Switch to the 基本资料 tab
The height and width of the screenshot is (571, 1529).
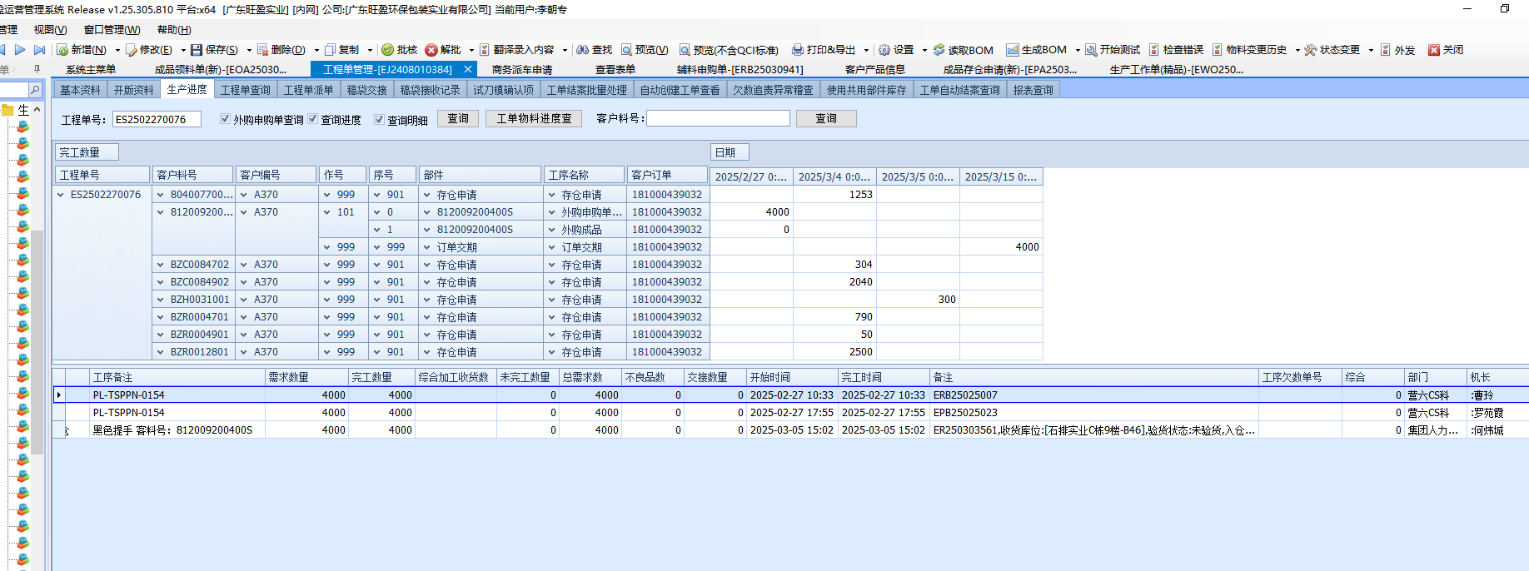click(80, 90)
